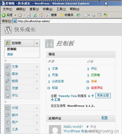Click the green Back arrow icon
Screen dimensions: 122x134
[4, 15]
